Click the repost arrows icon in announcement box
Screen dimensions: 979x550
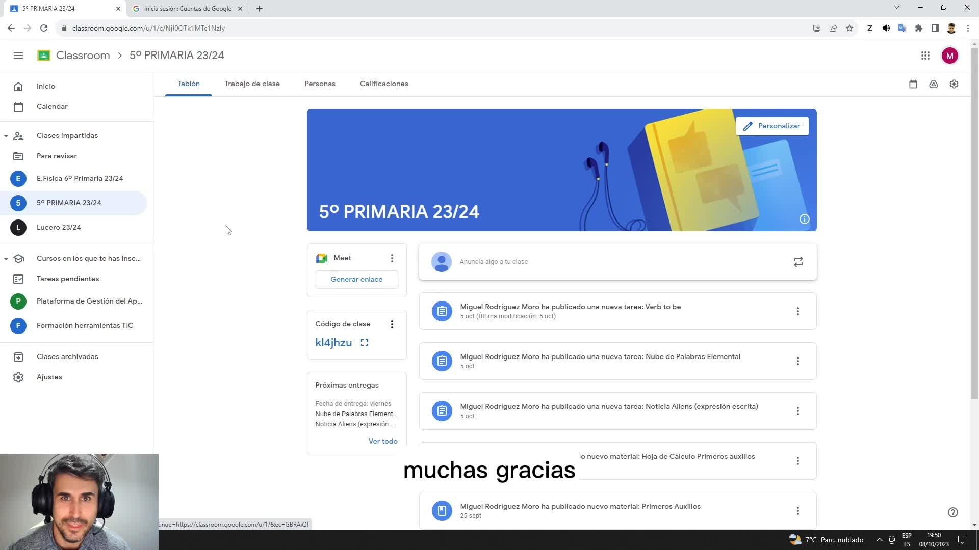click(798, 262)
